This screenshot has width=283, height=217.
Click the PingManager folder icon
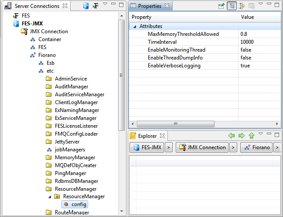coord(48,173)
